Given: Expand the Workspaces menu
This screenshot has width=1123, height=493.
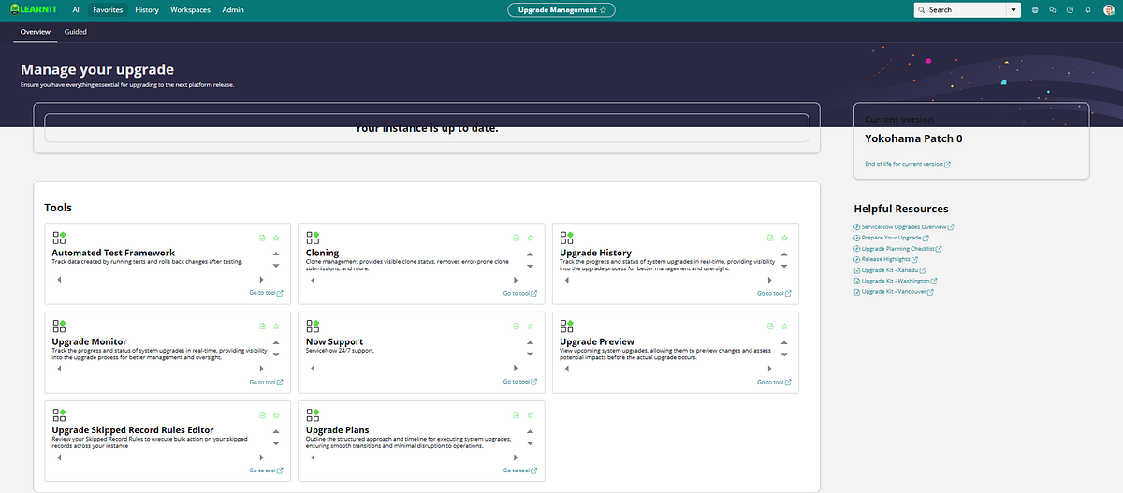Looking at the screenshot, I should [190, 10].
